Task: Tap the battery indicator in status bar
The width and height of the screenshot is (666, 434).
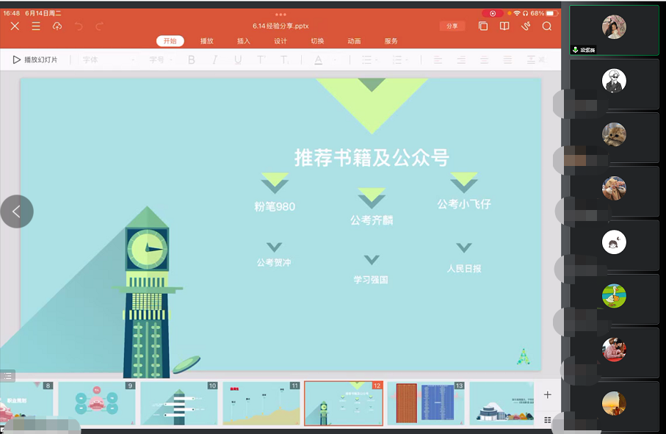Action: coord(551,14)
